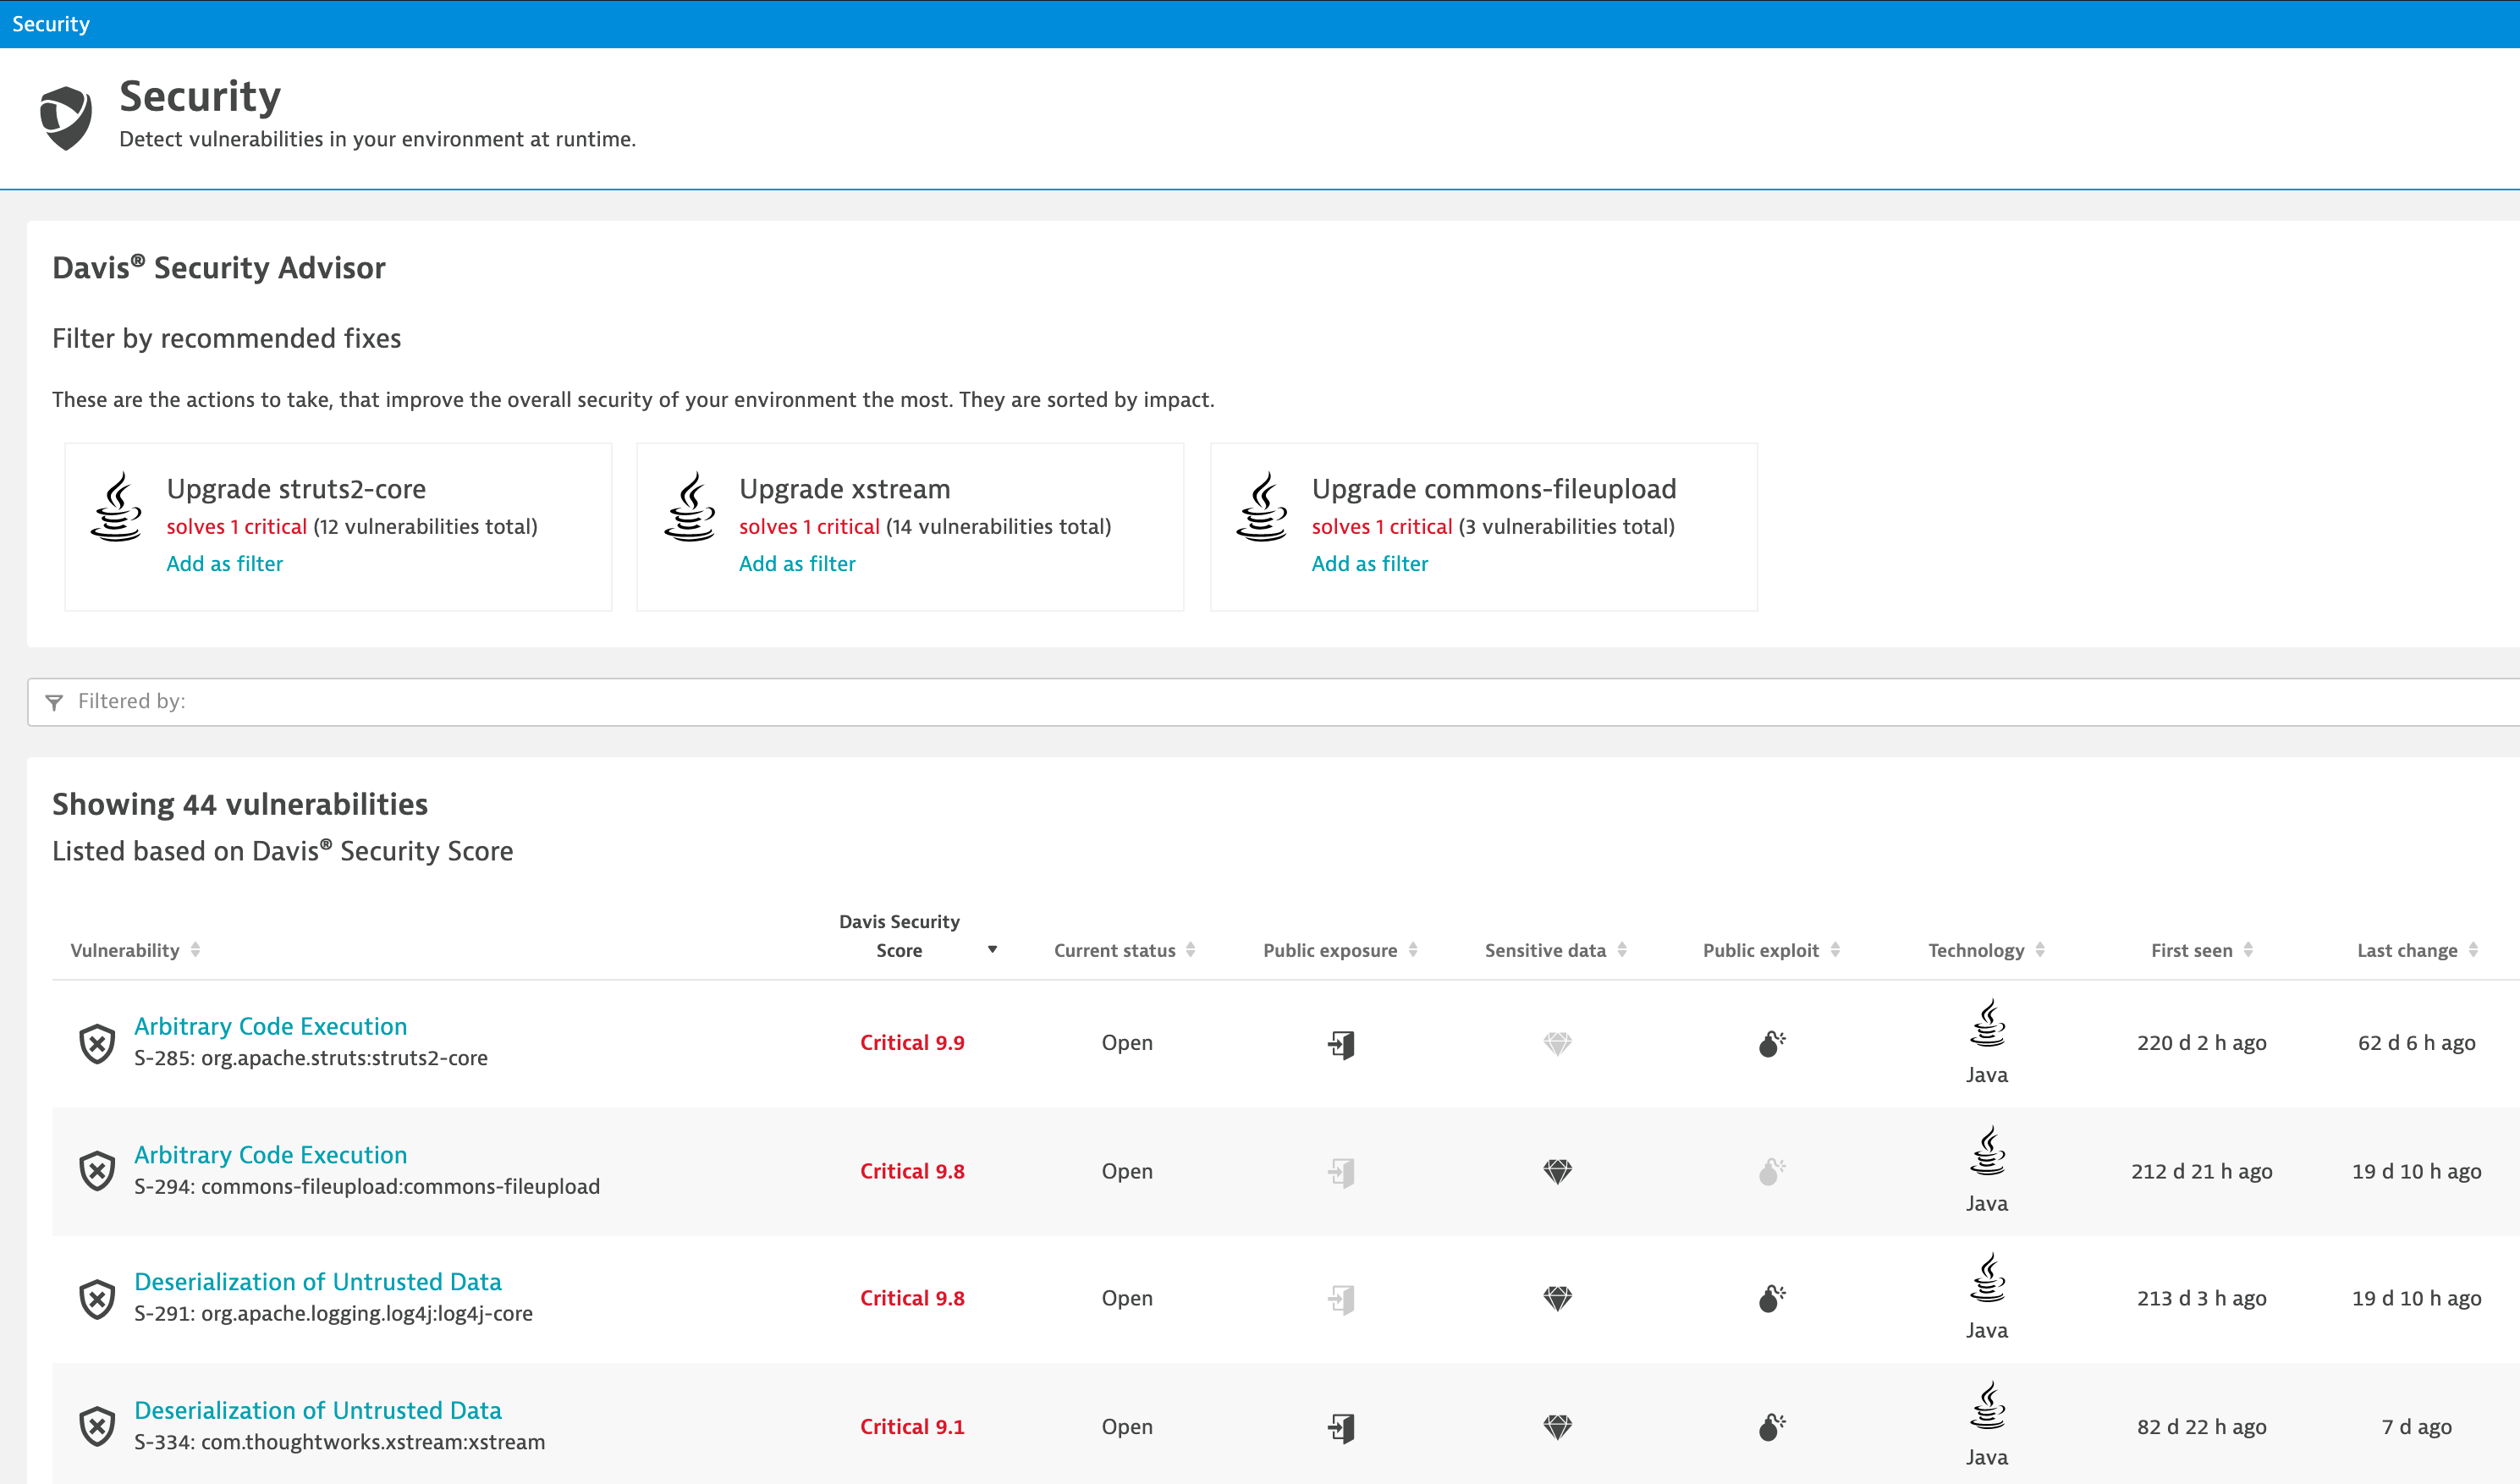The height and width of the screenshot is (1484, 2520).
Task: Sort table by Vulnerability column
Action: (x=135, y=950)
